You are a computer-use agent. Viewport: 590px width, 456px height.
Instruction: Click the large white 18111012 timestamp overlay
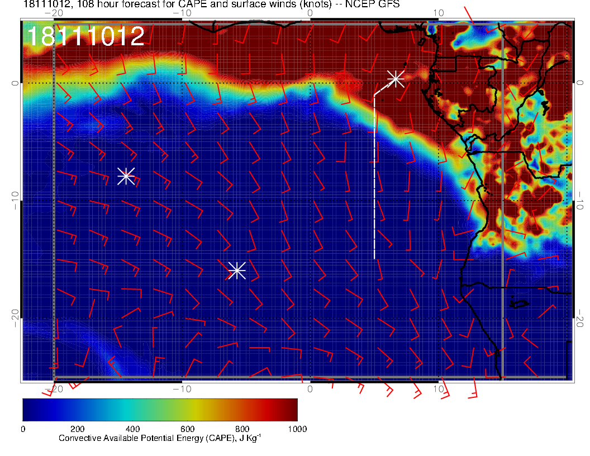[x=86, y=36]
